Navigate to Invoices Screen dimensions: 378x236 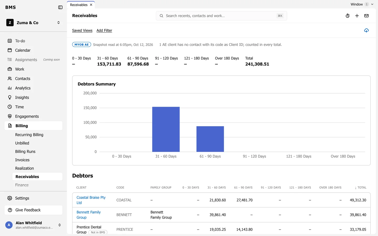tap(22, 160)
